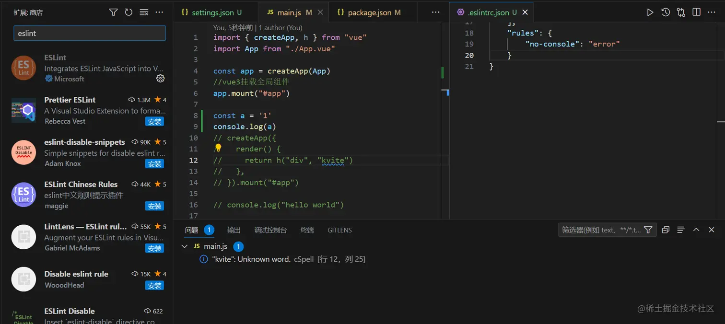Viewport: 725px width, 324px height.
Task: Open the ESLint Disable extension entry
Action: tap(86, 314)
